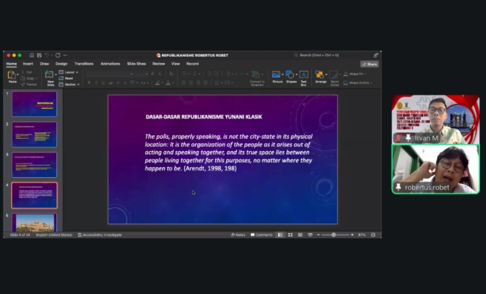This screenshot has width=486, height=294.
Task: Open the Layout dropdown
Action: click(x=68, y=72)
